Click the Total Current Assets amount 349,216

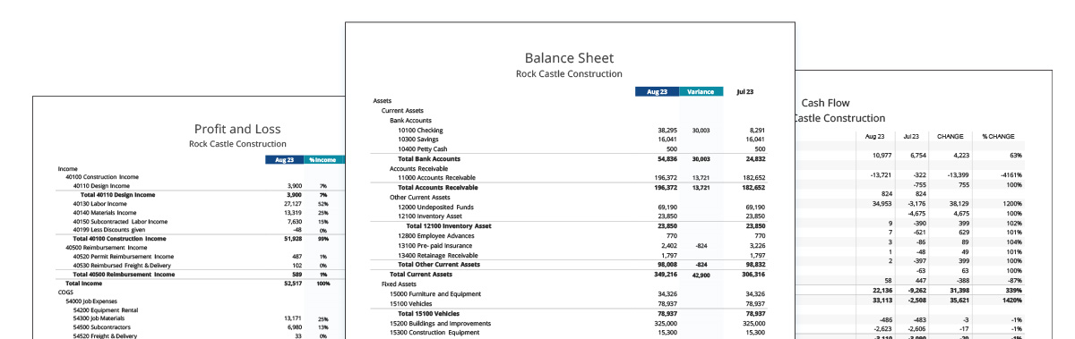(x=666, y=275)
